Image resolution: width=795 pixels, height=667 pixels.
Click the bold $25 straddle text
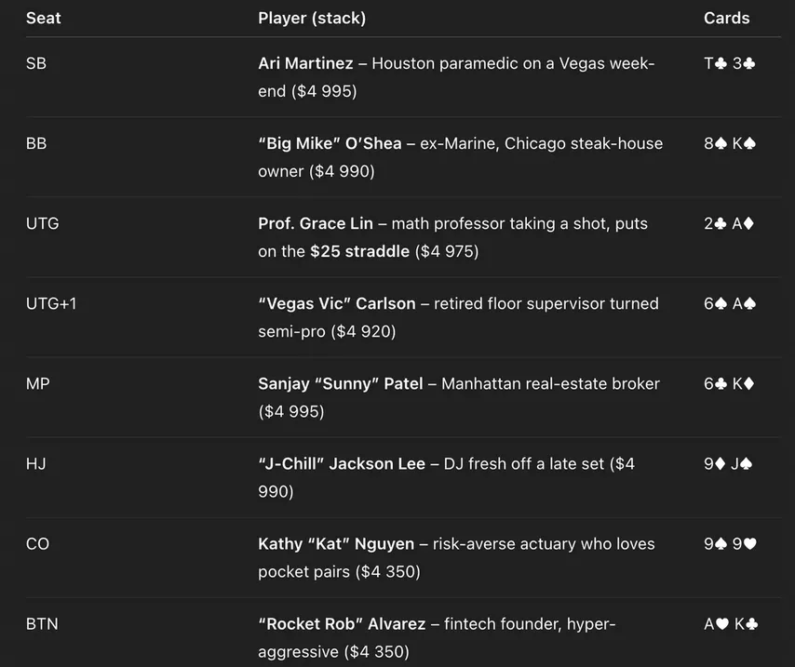[360, 251]
